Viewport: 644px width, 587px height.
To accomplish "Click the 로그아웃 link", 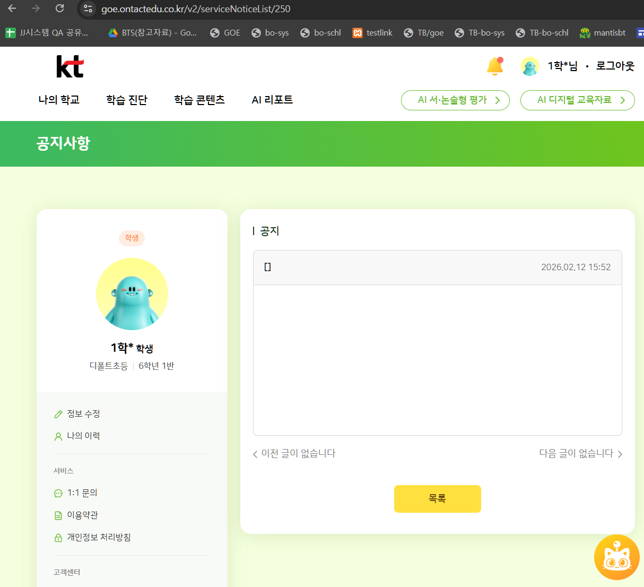I will click(615, 66).
